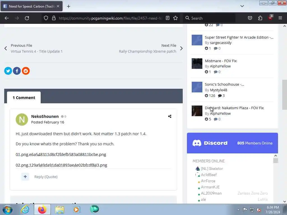Open Die Hard: Nakatomi Plaza - FOV Fix
Image resolution: width=287 pixels, height=215 pixels.
(x=234, y=108)
